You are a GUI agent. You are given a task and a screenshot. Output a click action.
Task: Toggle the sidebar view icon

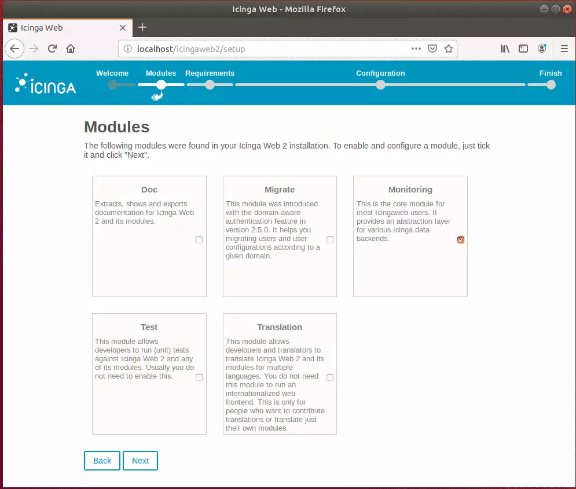tap(523, 49)
